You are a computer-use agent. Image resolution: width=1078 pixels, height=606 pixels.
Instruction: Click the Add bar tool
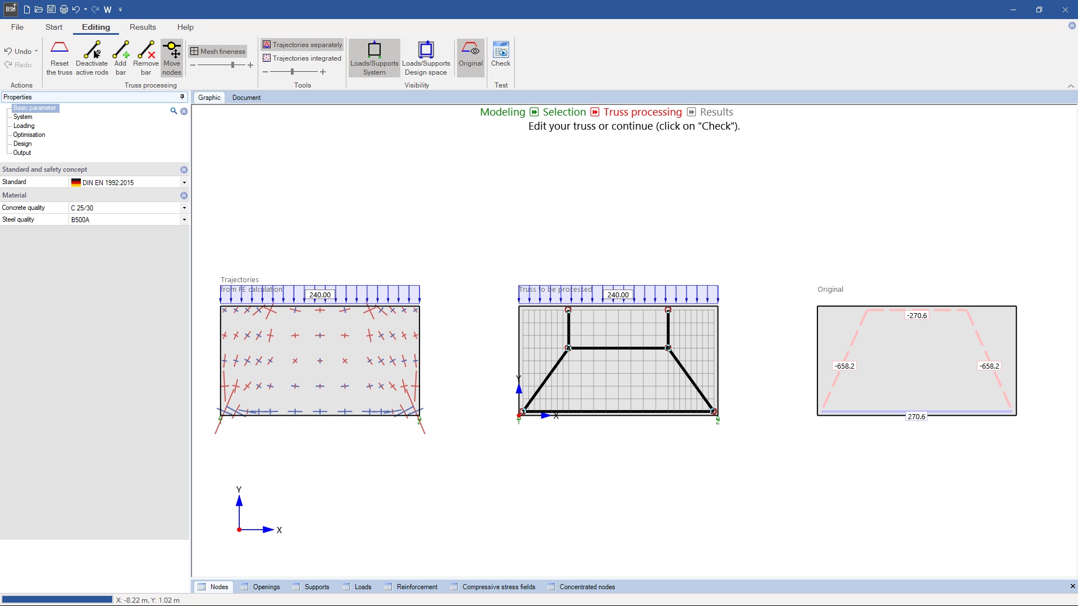(x=120, y=58)
